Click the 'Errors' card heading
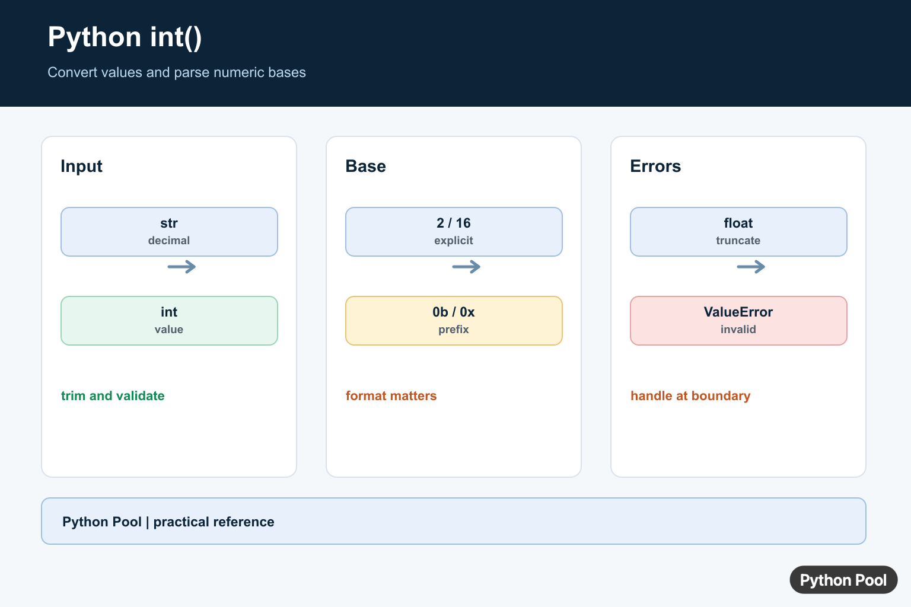Viewport: 911px width, 607px height. (x=655, y=166)
